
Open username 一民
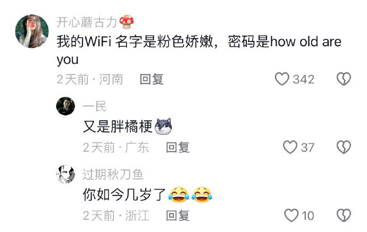[95, 106]
